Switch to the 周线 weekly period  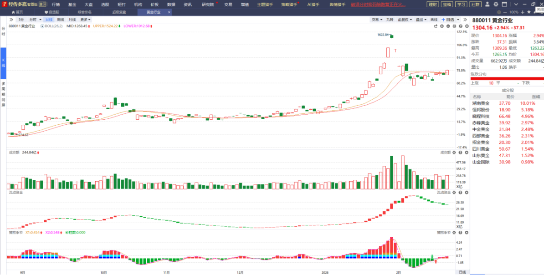coord(60,20)
